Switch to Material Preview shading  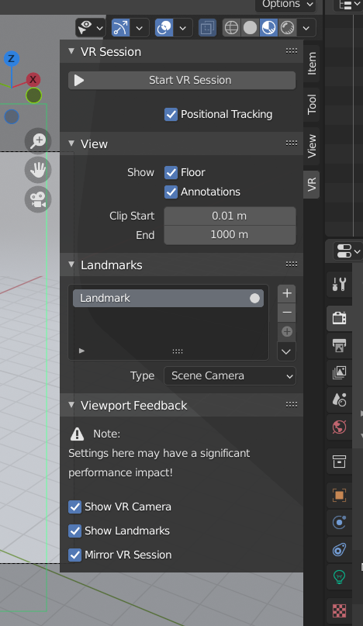(268, 28)
